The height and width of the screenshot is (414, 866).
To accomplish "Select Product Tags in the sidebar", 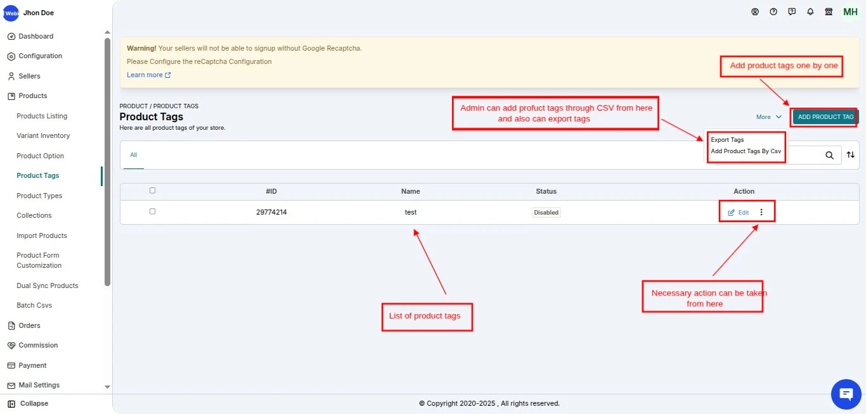I will pos(38,176).
